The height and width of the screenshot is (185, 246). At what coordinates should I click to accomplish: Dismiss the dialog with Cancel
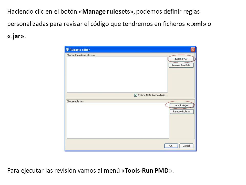click(x=186, y=146)
